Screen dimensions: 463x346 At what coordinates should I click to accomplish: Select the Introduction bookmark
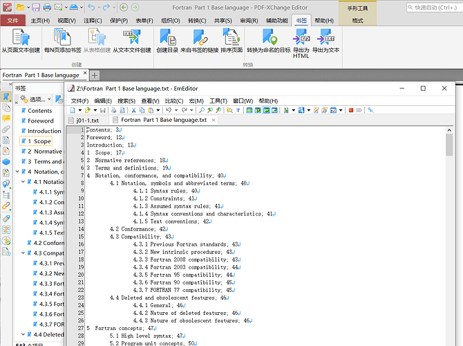click(x=44, y=131)
